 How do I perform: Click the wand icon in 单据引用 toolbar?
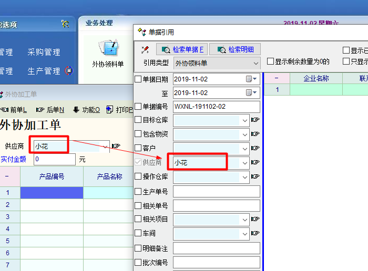click(145, 50)
